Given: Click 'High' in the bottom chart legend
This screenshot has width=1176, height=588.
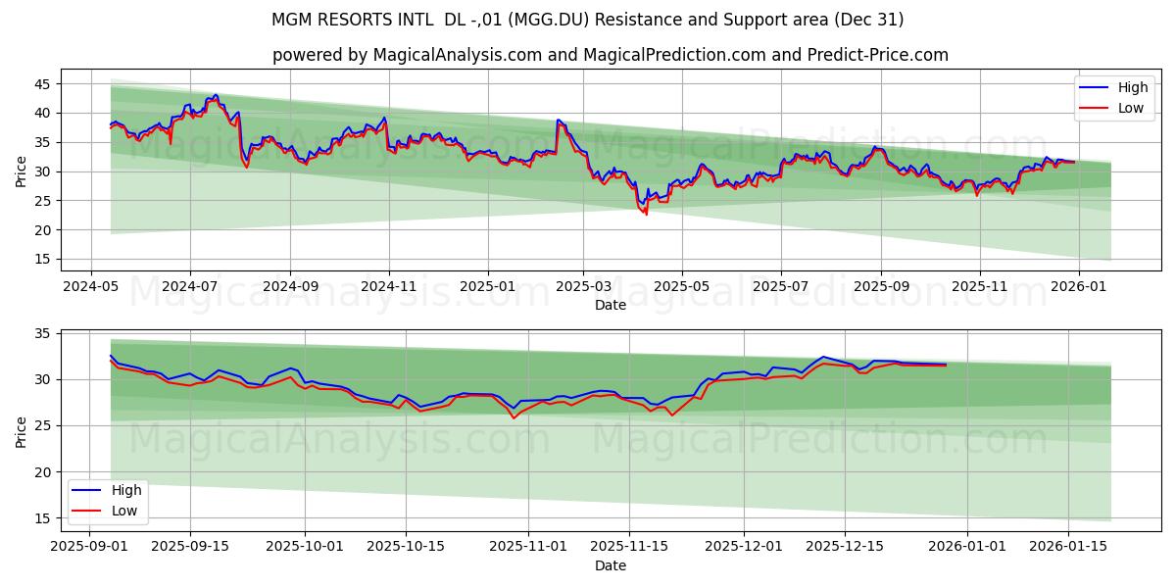Looking at the screenshot, I should pos(125,490).
